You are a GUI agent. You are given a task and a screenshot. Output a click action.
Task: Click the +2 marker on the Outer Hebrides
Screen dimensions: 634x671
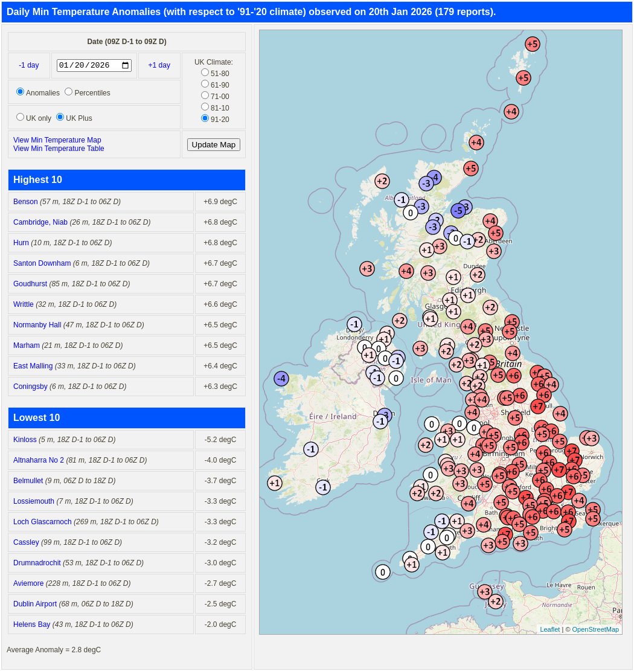pyautogui.click(x=382, y=181)
